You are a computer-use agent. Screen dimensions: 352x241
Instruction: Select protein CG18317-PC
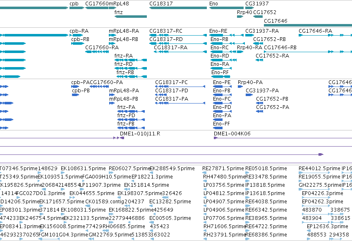coord(172,82)
